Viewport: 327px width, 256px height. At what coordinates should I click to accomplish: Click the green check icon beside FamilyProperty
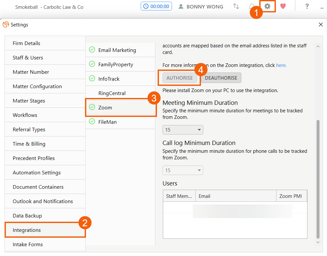click(x=92, y=64)
